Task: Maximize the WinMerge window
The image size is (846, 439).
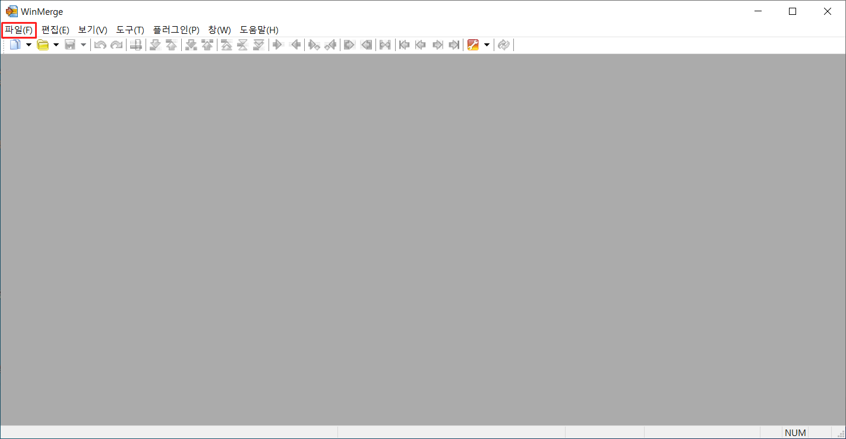Action: click(x=793, y=11)
